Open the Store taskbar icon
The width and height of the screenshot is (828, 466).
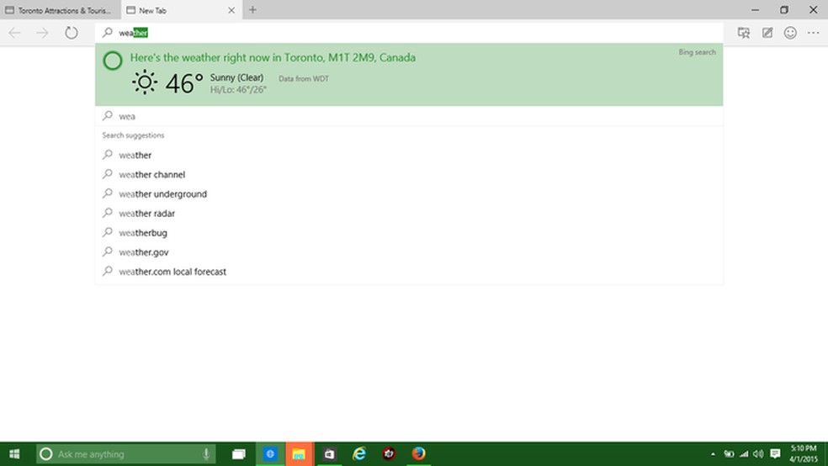(329, 454)
